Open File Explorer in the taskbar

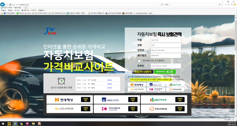[x=33, y=123]
